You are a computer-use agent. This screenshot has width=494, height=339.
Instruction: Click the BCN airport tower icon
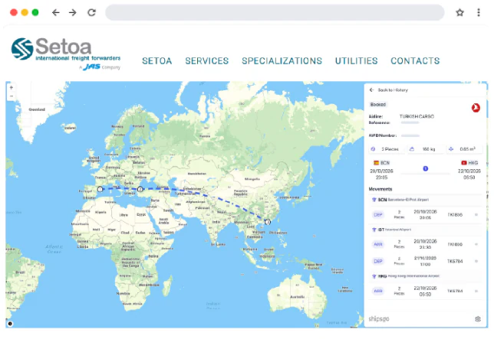[374, 200]
